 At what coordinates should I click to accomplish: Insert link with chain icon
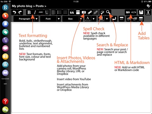pyautogui.click(x=90, y=12)
